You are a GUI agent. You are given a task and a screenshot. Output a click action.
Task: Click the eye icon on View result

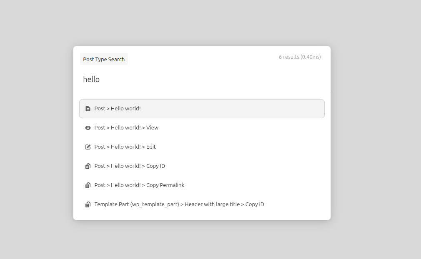click(x=88, y=128)
